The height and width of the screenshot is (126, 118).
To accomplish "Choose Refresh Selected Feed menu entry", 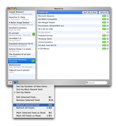I will [x=34, y=105].
